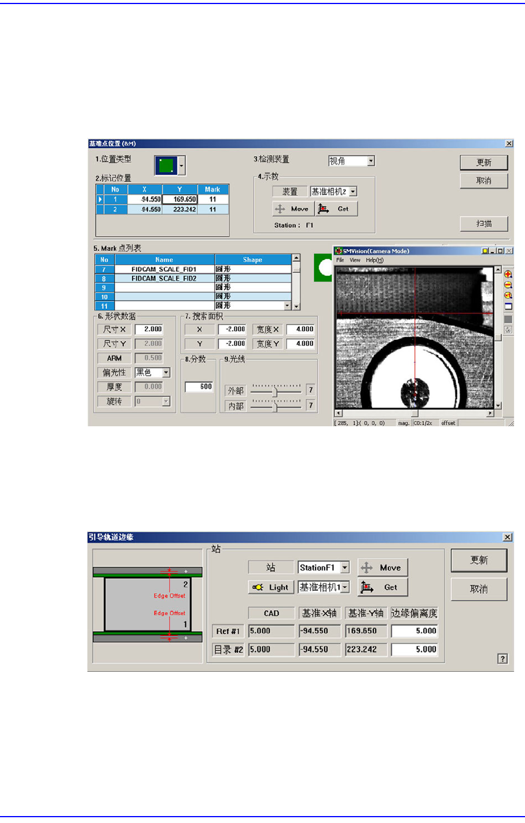The width and height of the screenshot is (525, 823).
Task: Open the 位置类型 green board dropdown
Action: pyautogui.click(x=181, y=166)
